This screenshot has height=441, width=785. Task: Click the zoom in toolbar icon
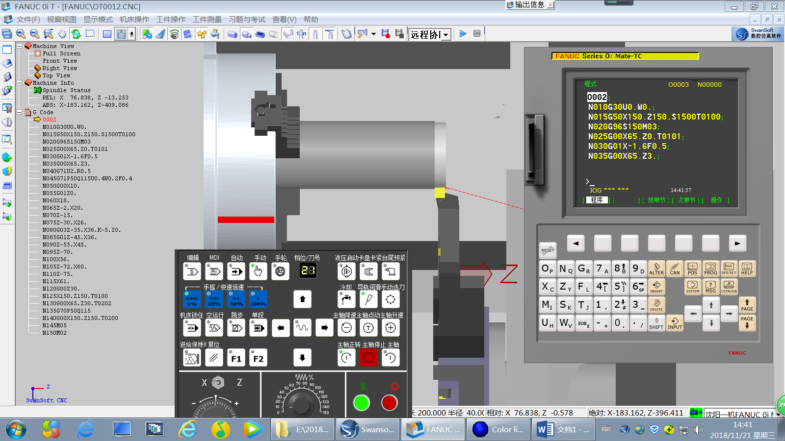[21, 34]
